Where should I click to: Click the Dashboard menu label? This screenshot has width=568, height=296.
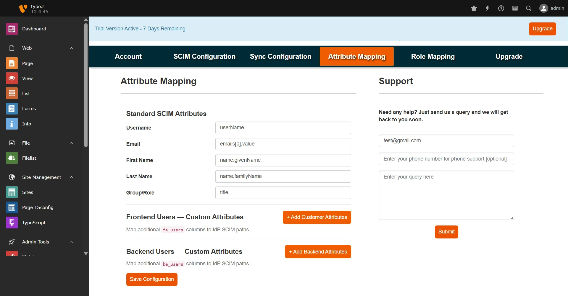pyautogui.click(x=34, y=29)
